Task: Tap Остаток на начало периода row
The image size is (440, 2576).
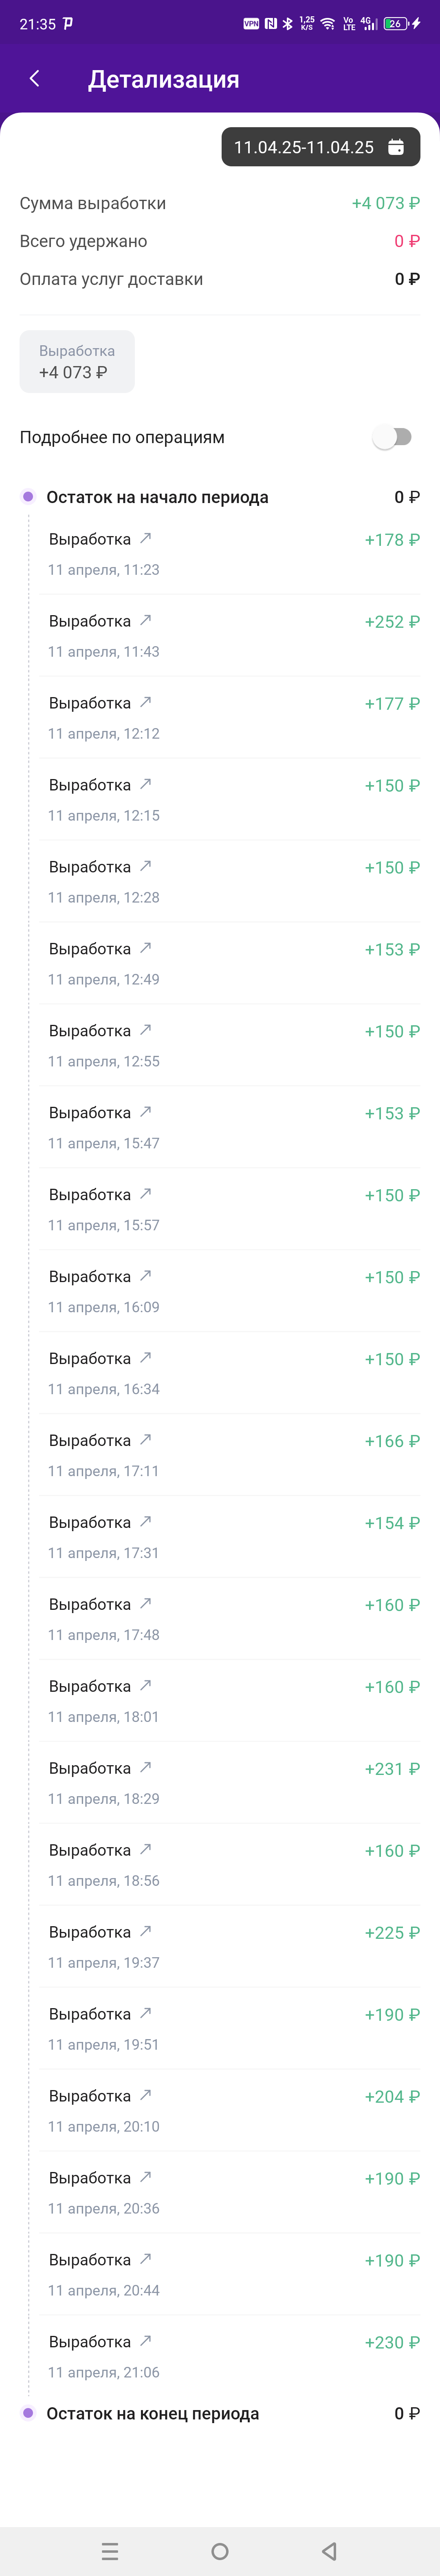Action: coord(220,497)
